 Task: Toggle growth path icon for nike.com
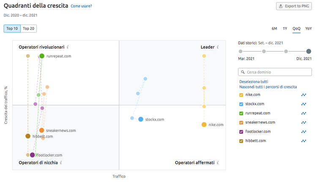(x=303, y=95)
